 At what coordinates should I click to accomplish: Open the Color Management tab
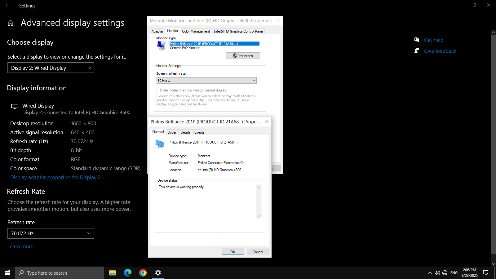click(x=196, y=31)
